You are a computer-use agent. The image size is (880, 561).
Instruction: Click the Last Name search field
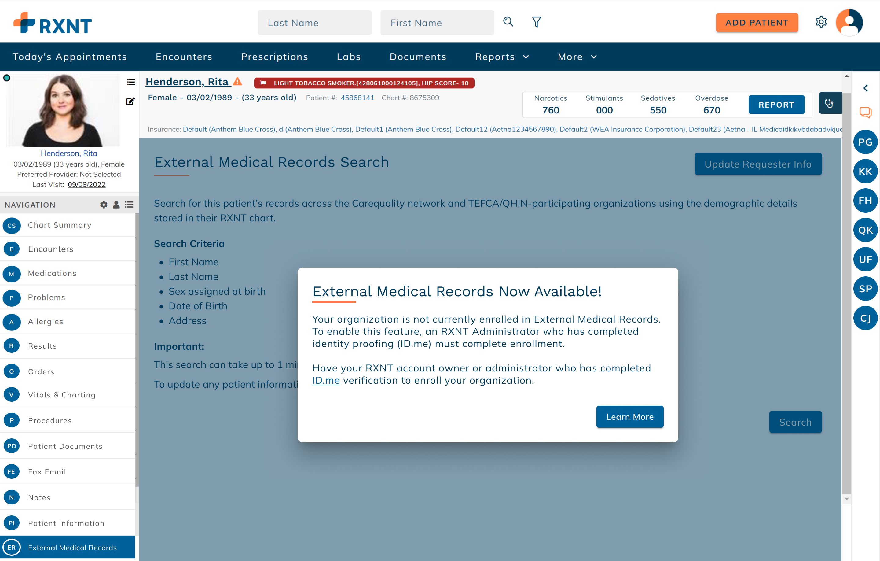pyautogui.click(x=315, y=23)
